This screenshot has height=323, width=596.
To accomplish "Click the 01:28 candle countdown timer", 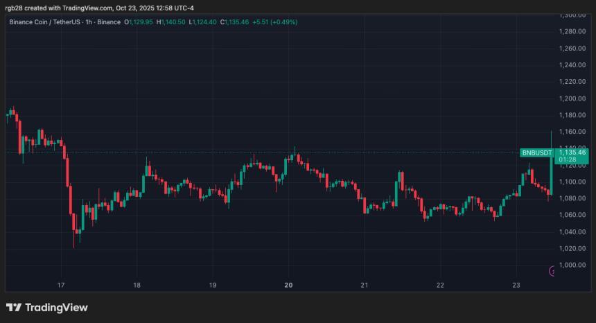I will tap(568, 159).
